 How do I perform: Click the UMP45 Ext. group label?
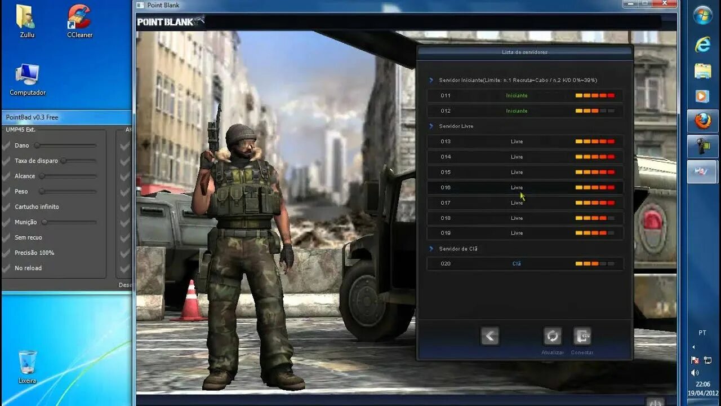click(21, 130)
